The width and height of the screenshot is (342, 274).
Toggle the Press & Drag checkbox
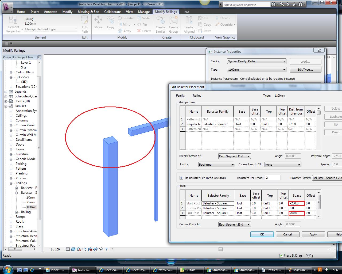pos(281,256)
